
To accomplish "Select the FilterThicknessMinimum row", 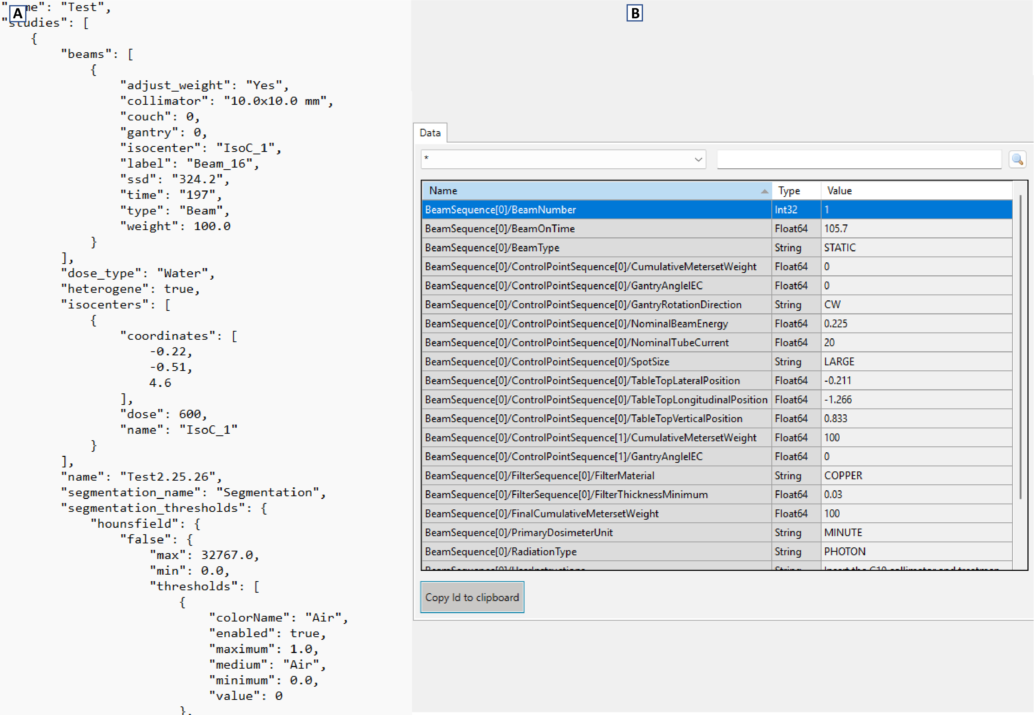I will [x=717, y=495].
